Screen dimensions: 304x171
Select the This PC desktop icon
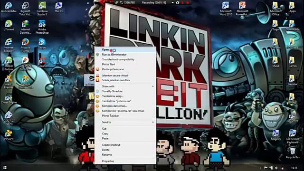(59, 8)
